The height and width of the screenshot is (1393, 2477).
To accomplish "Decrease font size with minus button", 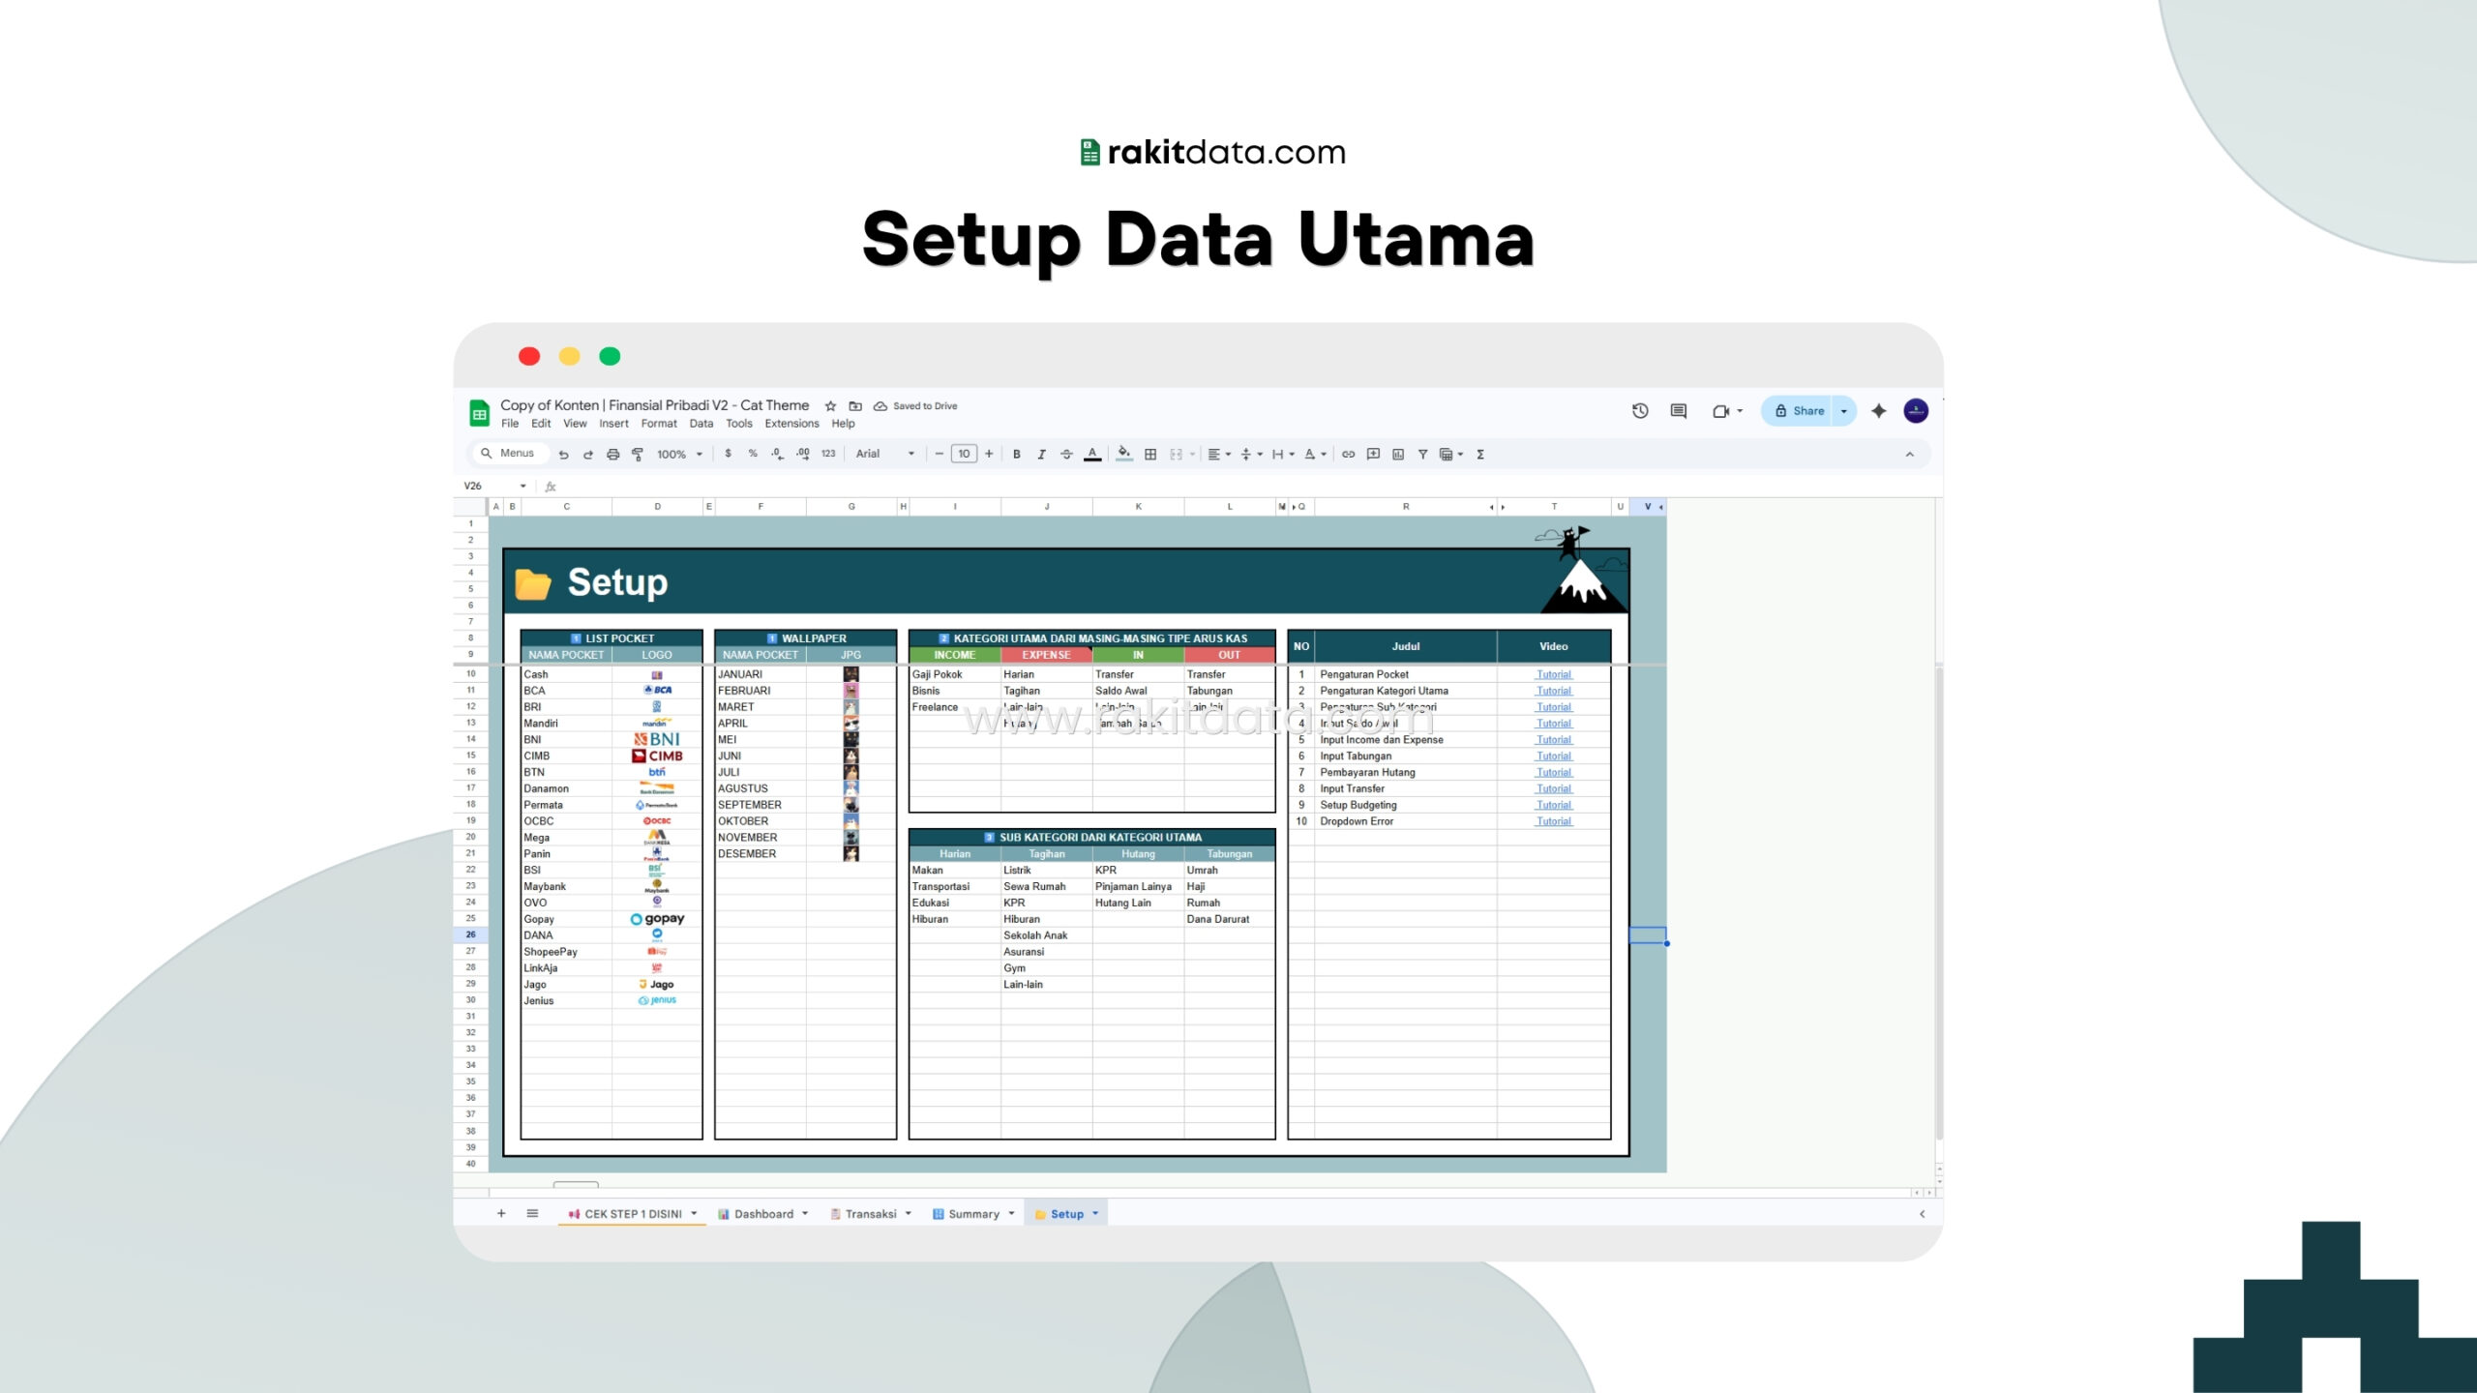I will coord(939,454).
